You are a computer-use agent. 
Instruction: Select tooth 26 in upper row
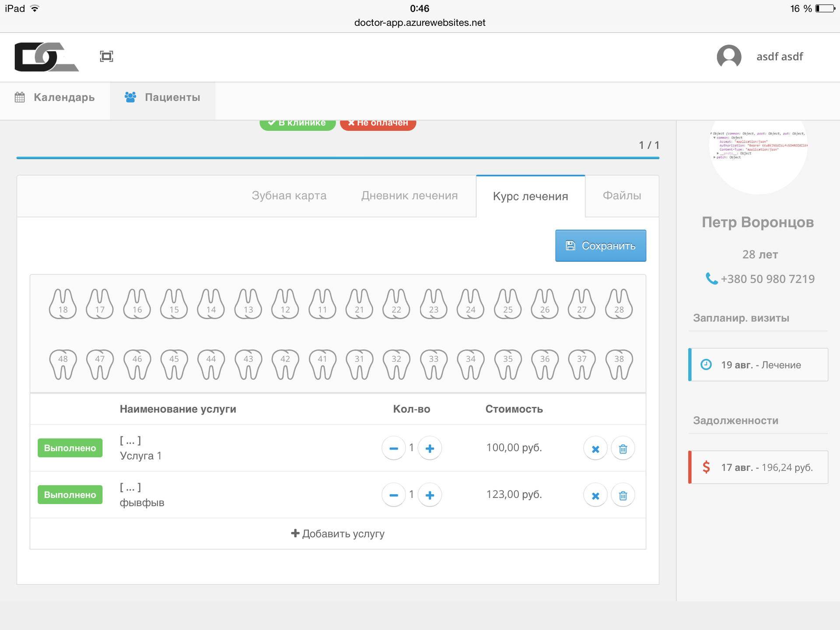pos(545,304)
